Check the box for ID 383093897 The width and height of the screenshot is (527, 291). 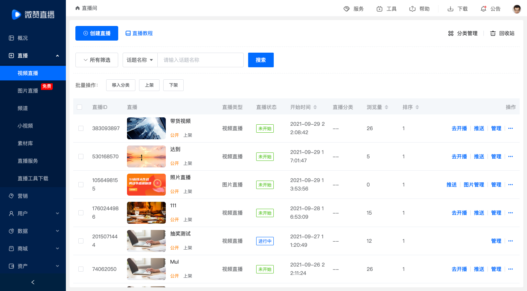(x=81, y=128)
